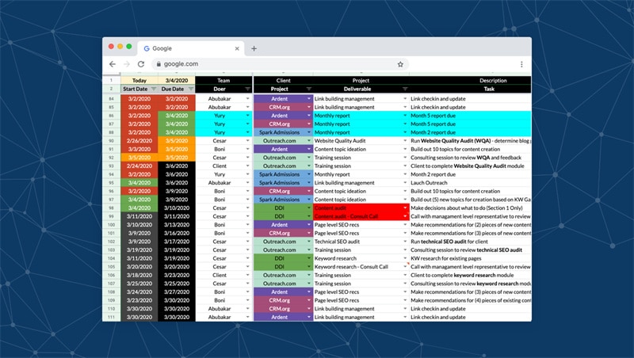Open a new browser tab
Screen dimensions: 634x358
point(254,48)
